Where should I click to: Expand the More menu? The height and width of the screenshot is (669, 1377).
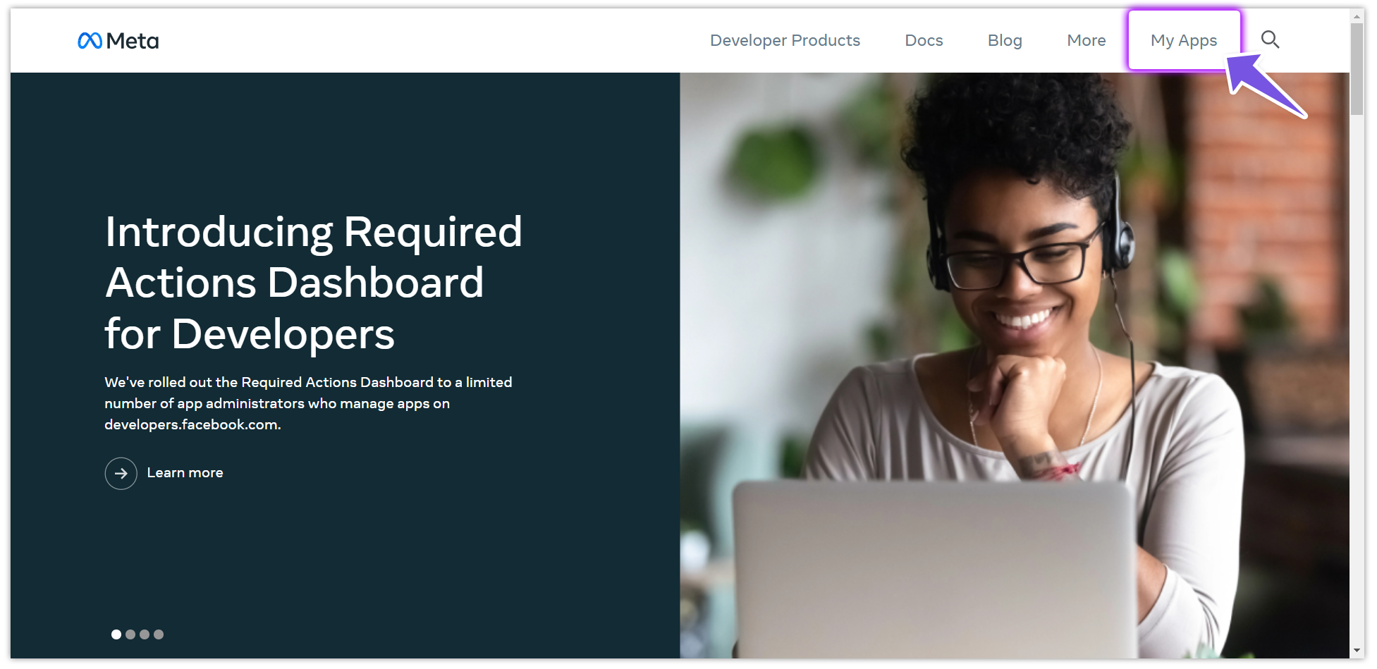pos(1086,40)
